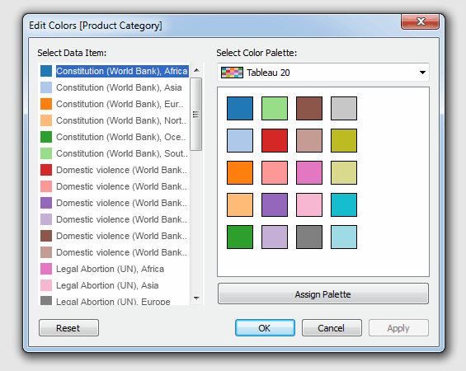Select Legal Abortion (UN), Asia item
The width and height of the screenshot is (466, 371).
[114, 285]
